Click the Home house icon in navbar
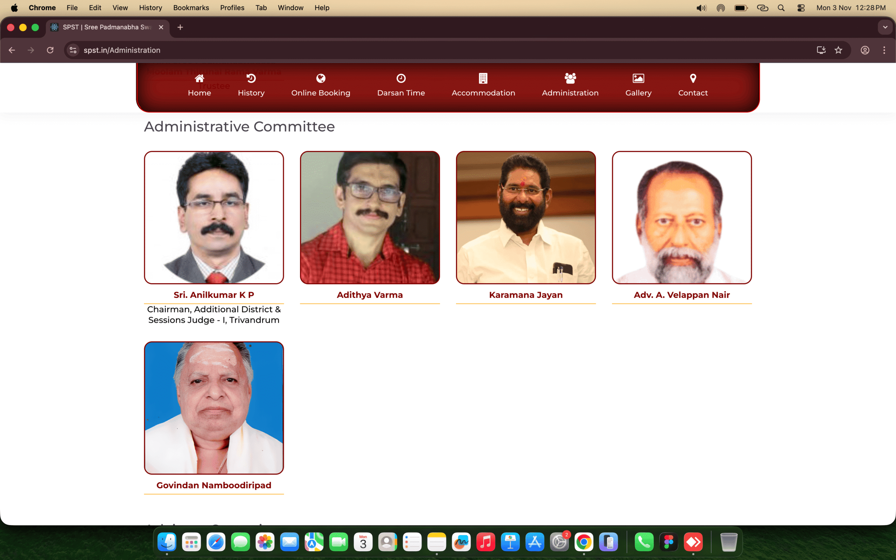896x560 pixels. coord(199,78)
